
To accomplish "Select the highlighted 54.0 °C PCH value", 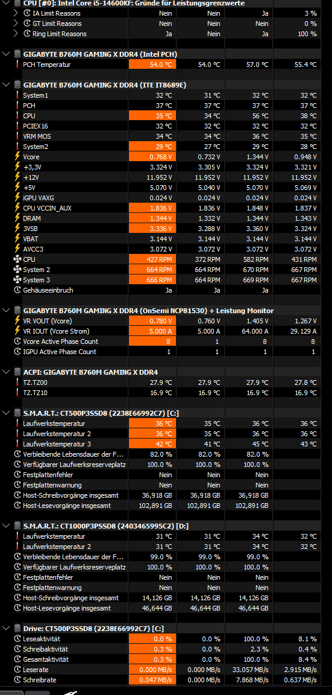I will pos(152,65).
